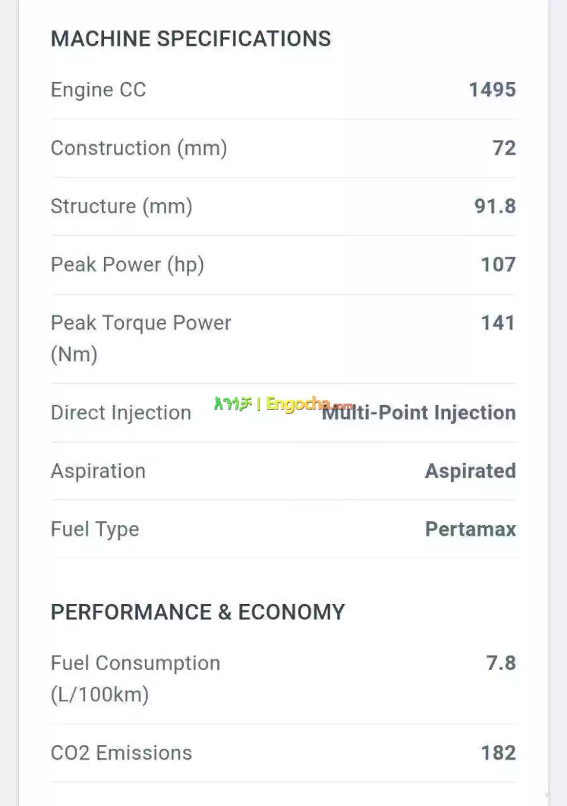Select the Fuel Consumption label

[x=135, y=664]
